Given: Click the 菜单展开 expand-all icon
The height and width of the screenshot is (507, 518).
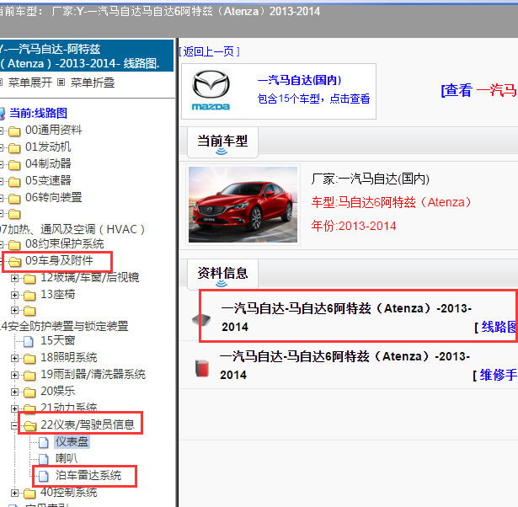Looking at the screenshot, I should coord(1,82).
